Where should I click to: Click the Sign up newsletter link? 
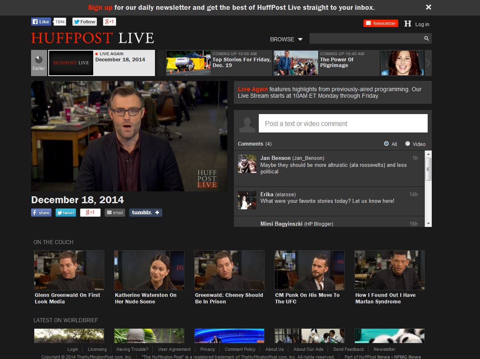pyautogui.click(x=100, y=7)
